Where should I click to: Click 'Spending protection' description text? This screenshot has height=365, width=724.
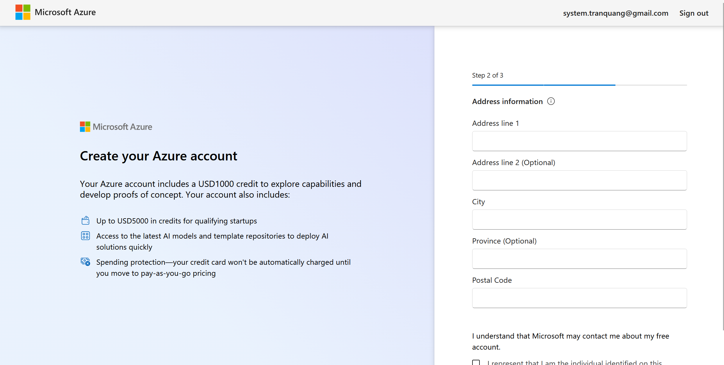tap(223, 268)
